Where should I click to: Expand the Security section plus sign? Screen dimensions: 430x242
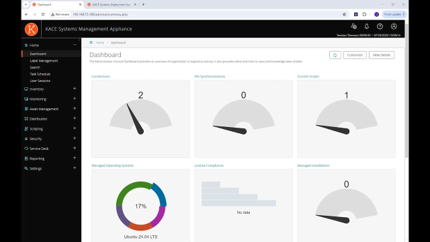pos(75,138)
